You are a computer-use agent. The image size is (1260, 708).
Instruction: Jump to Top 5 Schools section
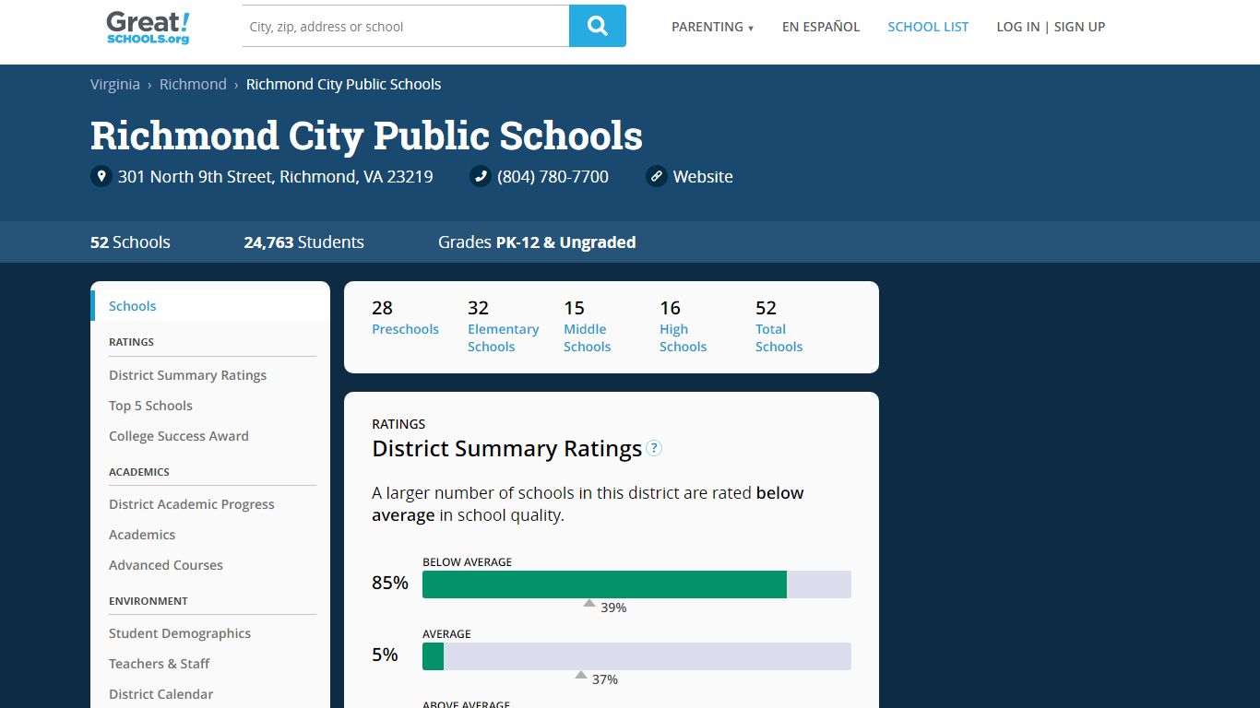tap(150, 406)
